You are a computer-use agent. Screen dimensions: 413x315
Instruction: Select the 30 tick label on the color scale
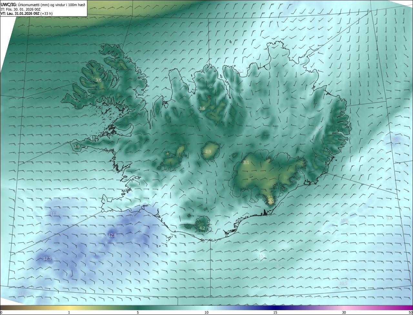(344, 312)
